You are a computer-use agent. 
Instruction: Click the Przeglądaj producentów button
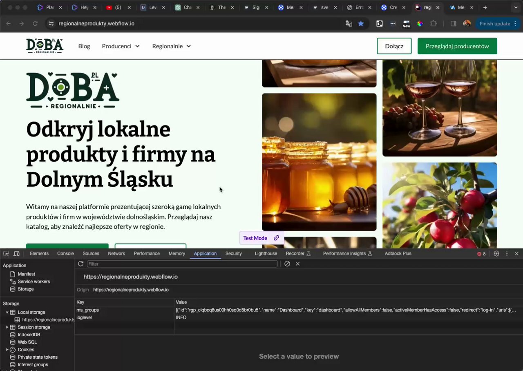coord(457,46)
